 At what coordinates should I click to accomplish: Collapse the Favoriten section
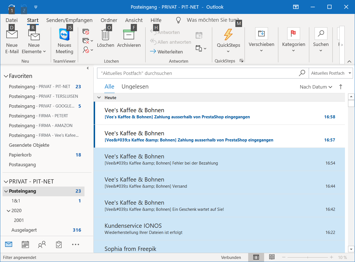point(6,76)
